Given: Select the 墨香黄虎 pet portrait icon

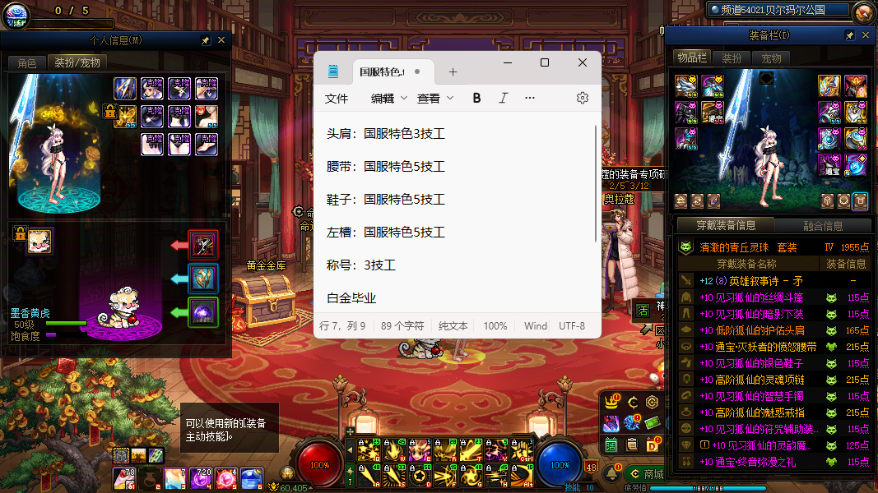Looking at the screenshot, I should click(39, 241).
